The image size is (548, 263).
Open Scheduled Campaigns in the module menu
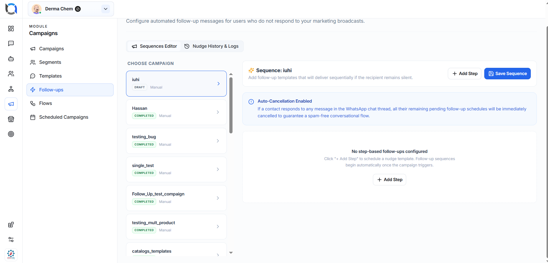[70, 117]
